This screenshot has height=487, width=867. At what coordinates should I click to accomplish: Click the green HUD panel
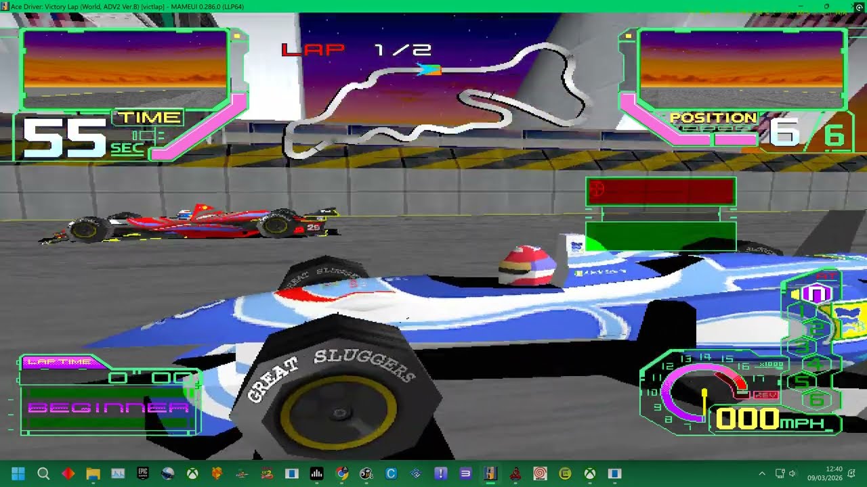point(660,236)
